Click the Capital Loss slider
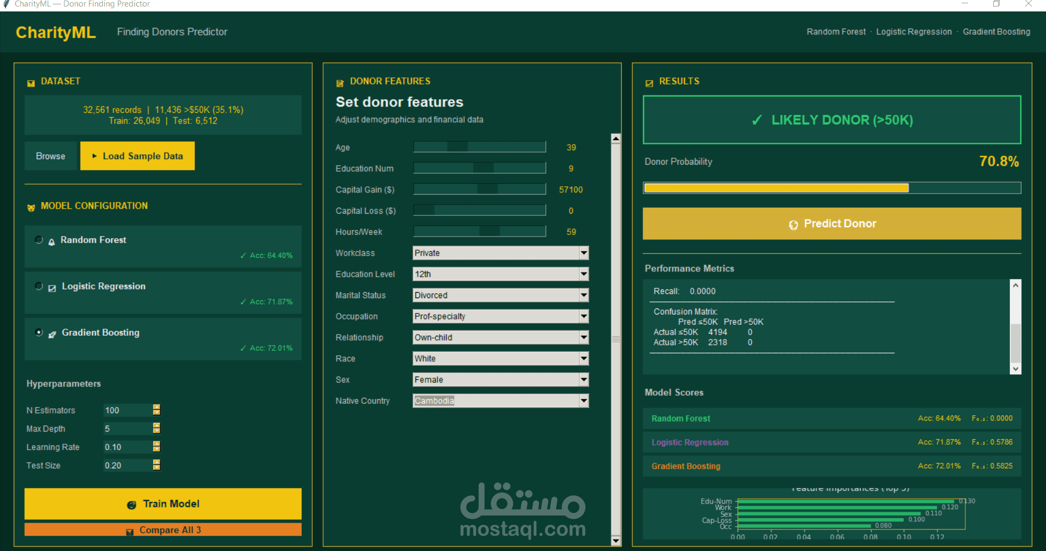Image resolution: width=1046 pixels, height=551 pixels. (479, 210)
